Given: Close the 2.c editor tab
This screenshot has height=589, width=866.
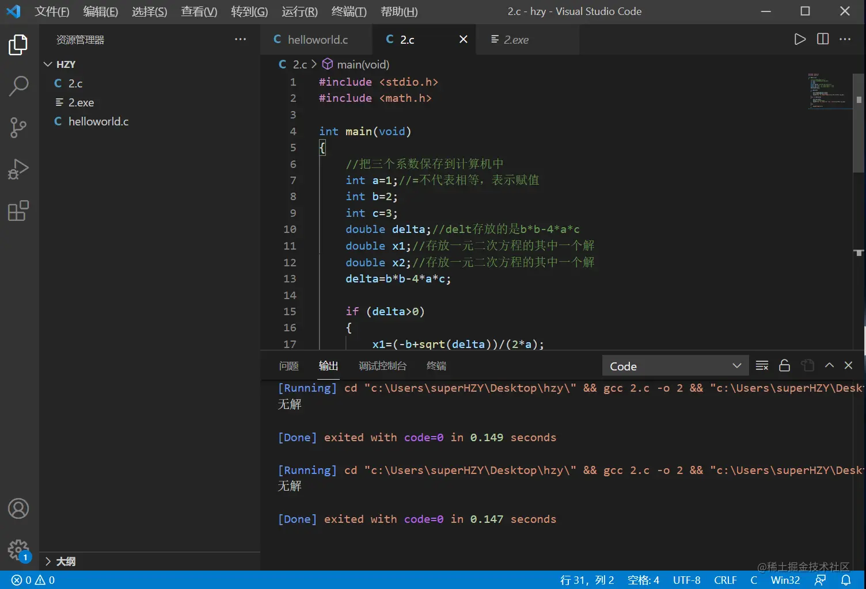Looking at the screenshot, I should [463, 39].
